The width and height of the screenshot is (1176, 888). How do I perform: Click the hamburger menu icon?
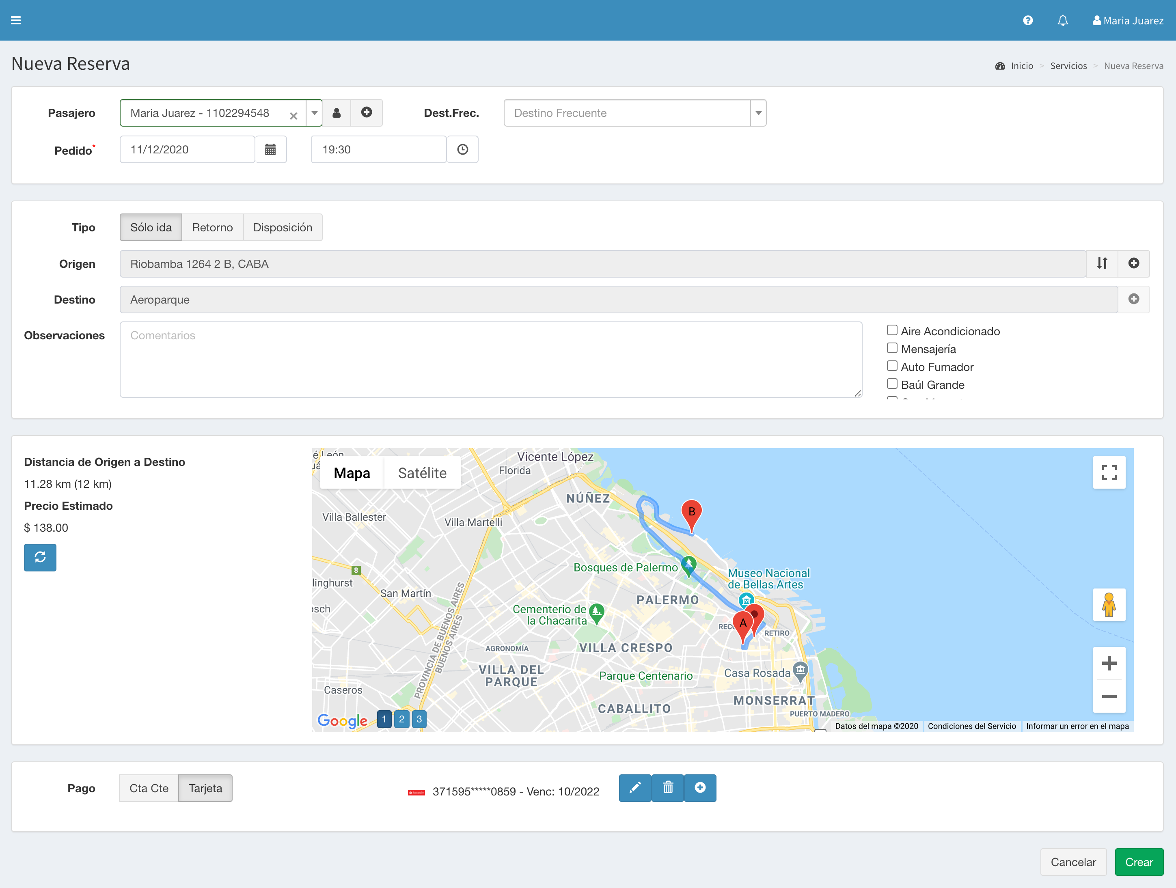(x=16, y=20)
